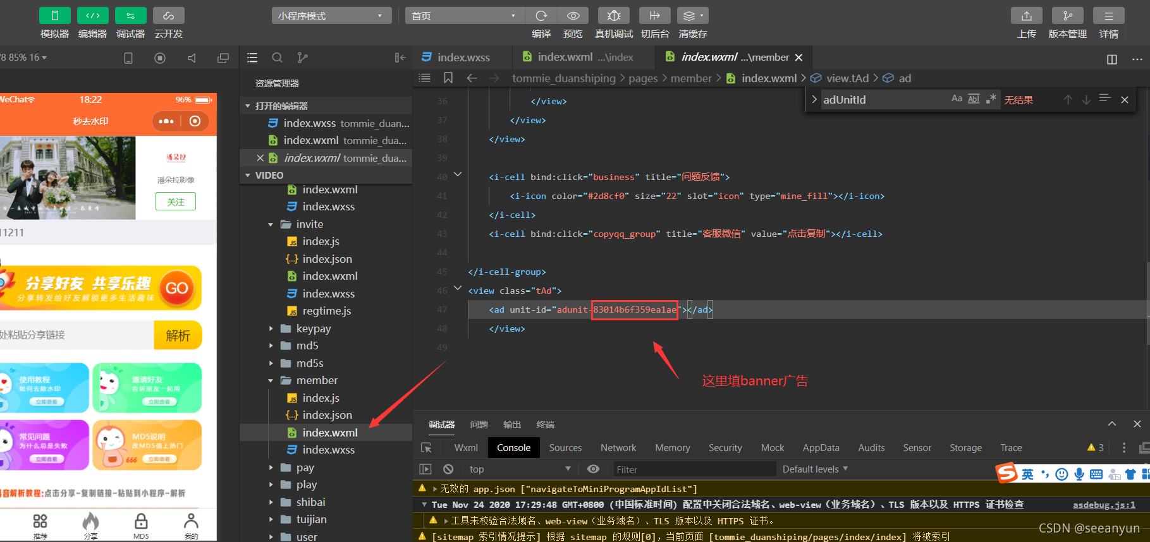Click the console Filter input
Viewport: 1150px width, 542px height.
pyautogui.click(x=694, y=469)
